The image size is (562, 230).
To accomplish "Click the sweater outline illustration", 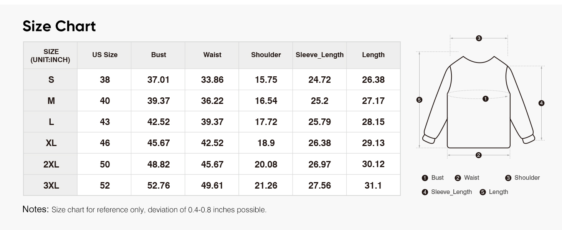I will (x=479, y=102).
